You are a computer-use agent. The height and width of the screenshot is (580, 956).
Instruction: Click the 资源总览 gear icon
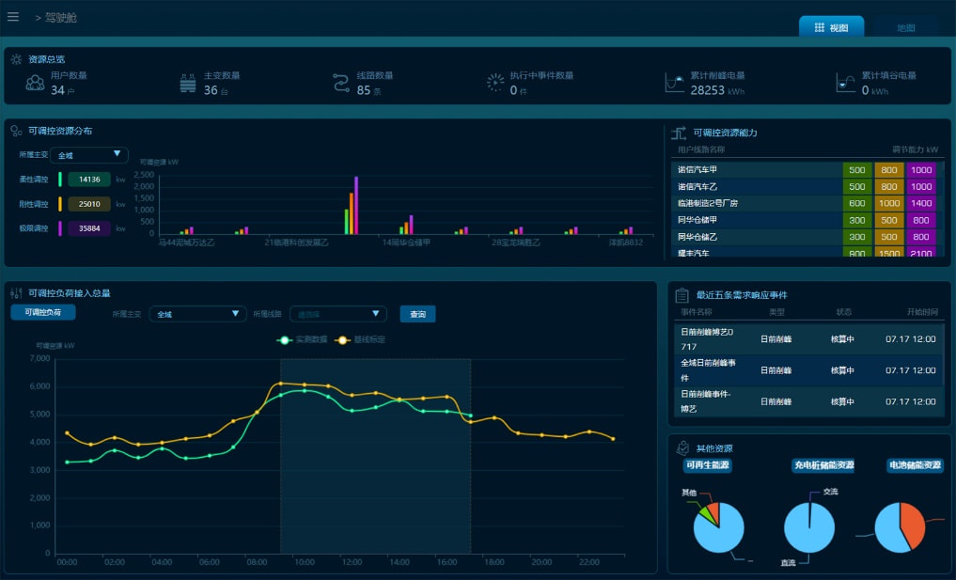click(x=17, y=59)
